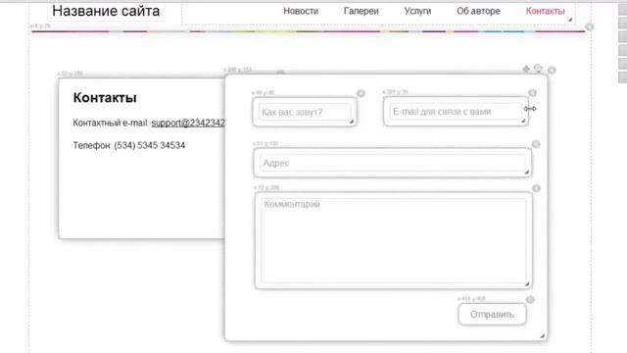Open settings gear of the contact form block
Image resolution: width=627 pixels, height=353 pixels.
tap(552, 70)
